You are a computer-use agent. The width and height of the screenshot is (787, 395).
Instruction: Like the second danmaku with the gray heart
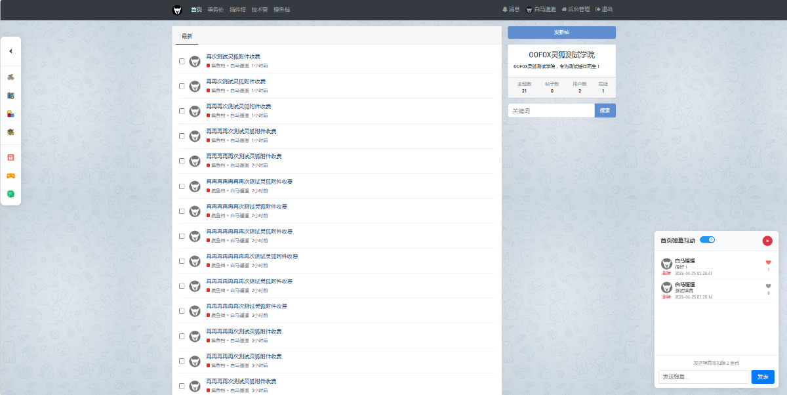[768, 286]
